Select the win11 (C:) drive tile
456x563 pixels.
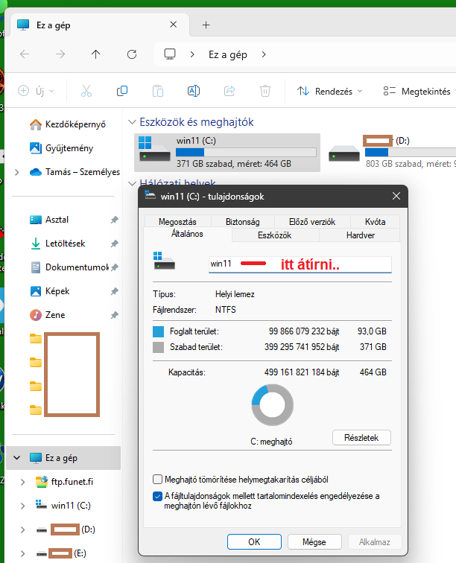coord(227,153)
